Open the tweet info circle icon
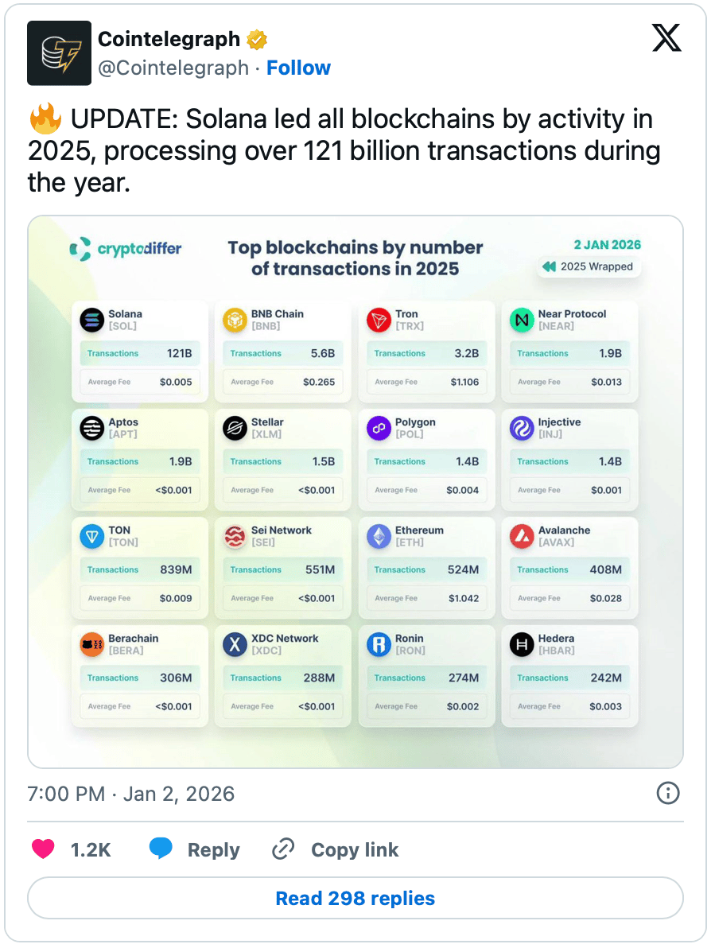The height and width of the screenshot is (948, 711). (668, 793)
